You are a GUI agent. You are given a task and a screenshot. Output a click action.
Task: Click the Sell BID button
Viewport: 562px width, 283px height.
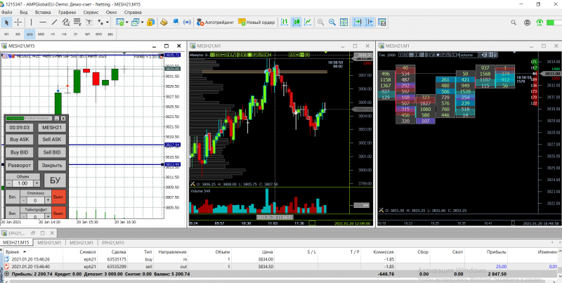52,152
